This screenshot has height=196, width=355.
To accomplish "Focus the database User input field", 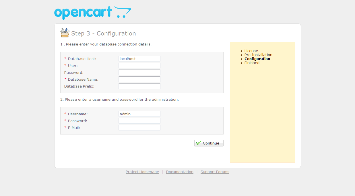I will tap(139, 66).
